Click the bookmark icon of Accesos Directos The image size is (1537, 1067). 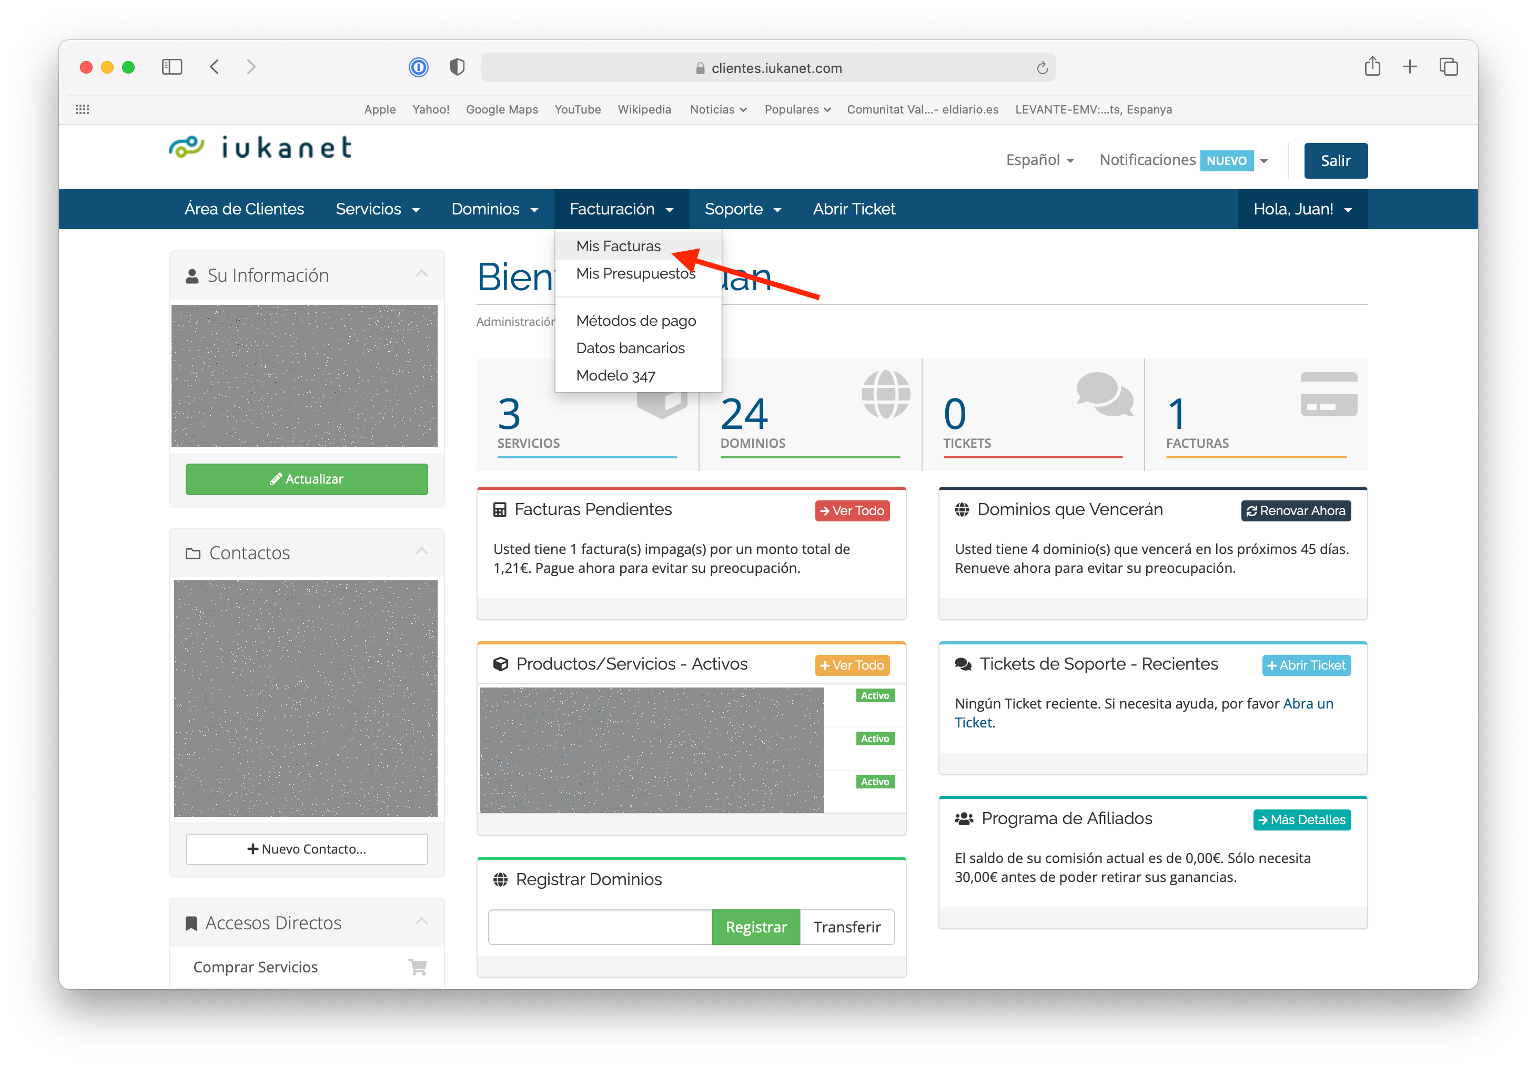[x=191, y=924]
